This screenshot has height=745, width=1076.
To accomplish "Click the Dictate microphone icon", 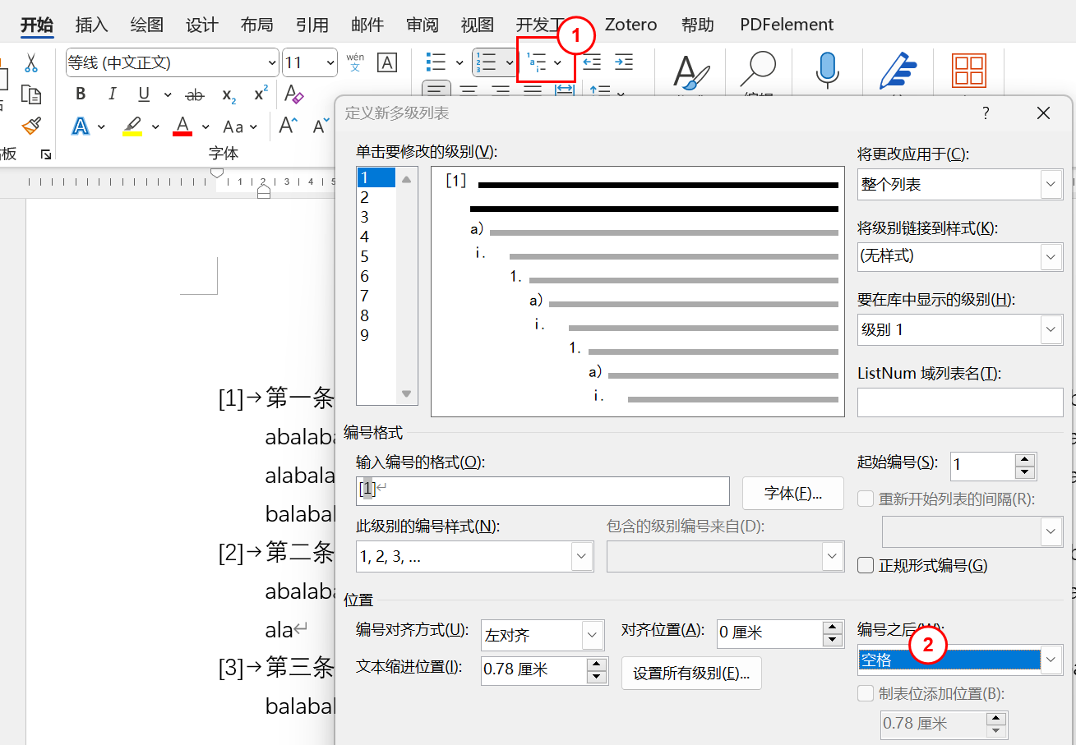I will coord(827,71).
